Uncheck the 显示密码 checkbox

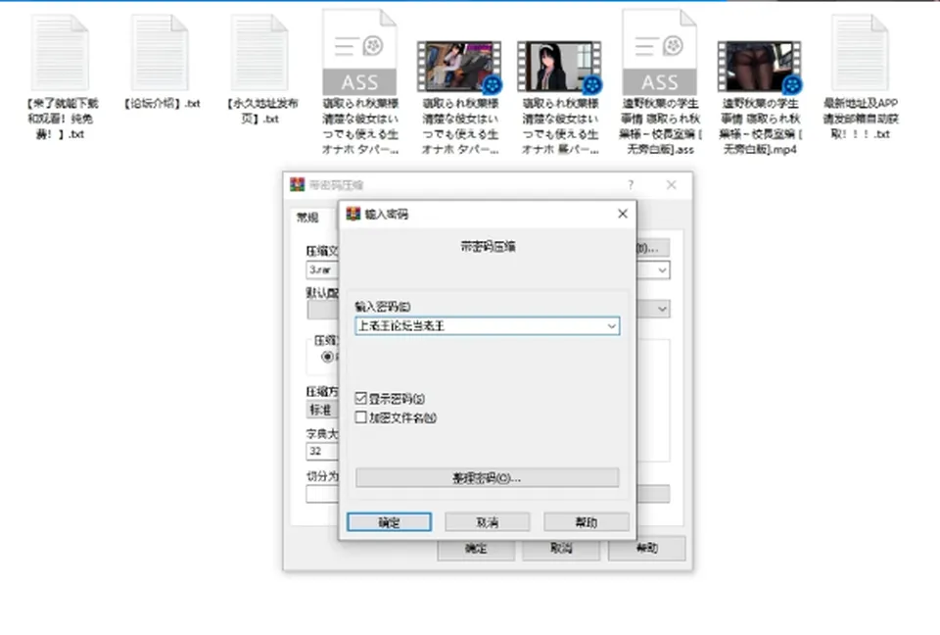361,398
